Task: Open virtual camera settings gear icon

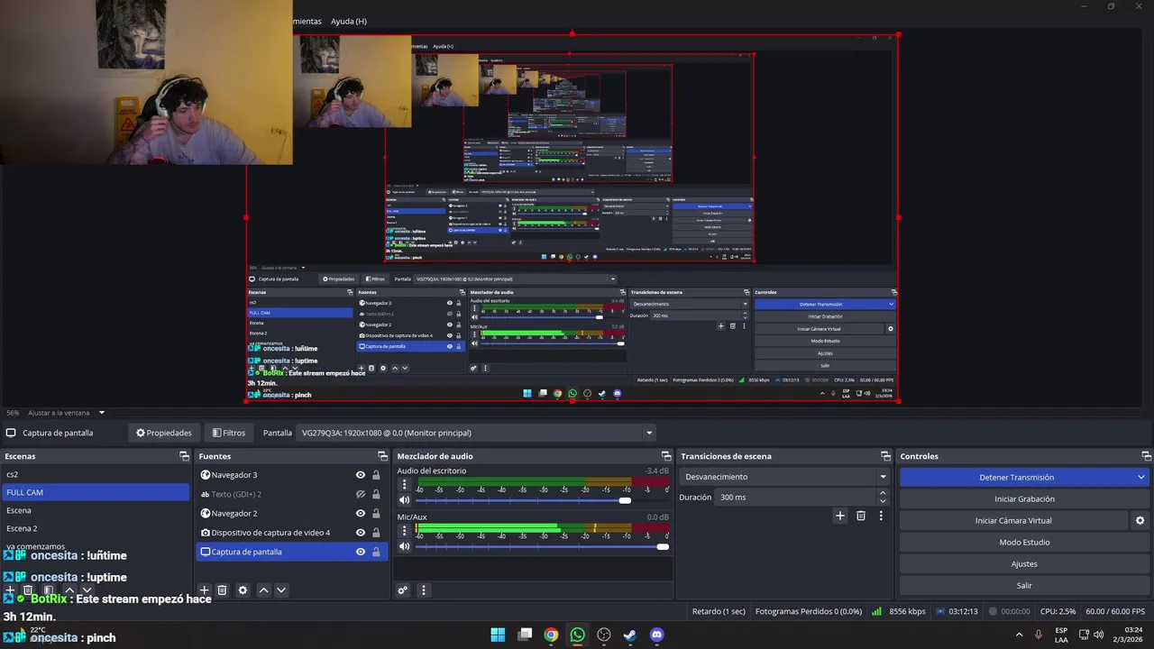Action: click(1140, 521)
